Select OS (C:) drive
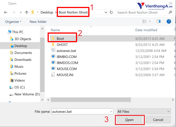This screenshot has width=176, height=127. 17,87
